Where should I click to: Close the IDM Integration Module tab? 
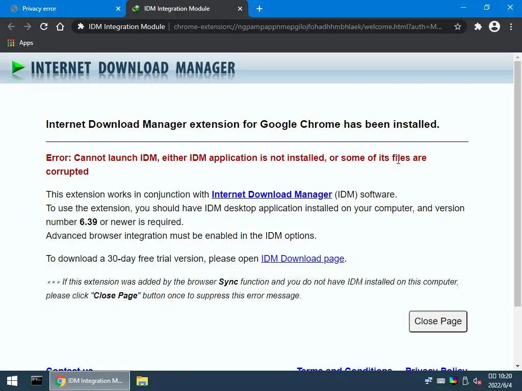point(240,9)
